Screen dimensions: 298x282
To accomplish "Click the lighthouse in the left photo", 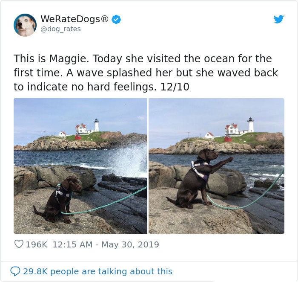I will click(x=96, y=125).
